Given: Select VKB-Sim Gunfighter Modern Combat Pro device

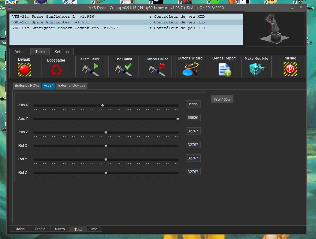Looking at the screenshot, I should (x=126, y=28).
